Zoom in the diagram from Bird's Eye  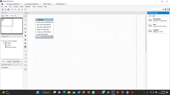coord(12,16)
